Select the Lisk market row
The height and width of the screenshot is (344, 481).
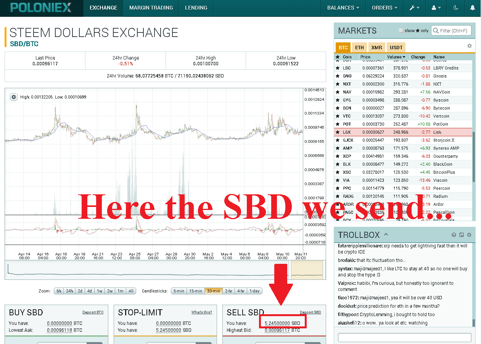pyautogui.click(x=403, y=132)
